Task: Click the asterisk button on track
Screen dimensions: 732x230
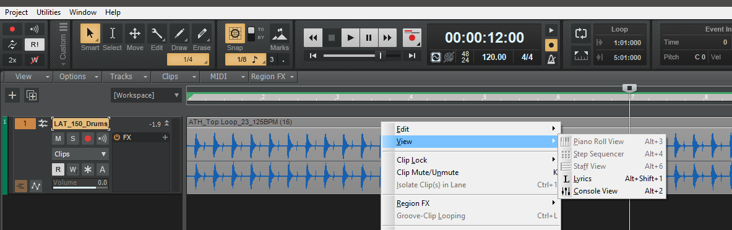Action: point(87,169)
